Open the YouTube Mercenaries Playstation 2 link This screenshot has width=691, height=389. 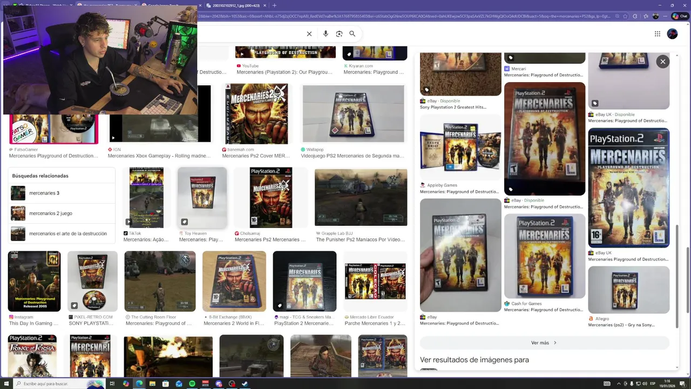tap(284, 72)
